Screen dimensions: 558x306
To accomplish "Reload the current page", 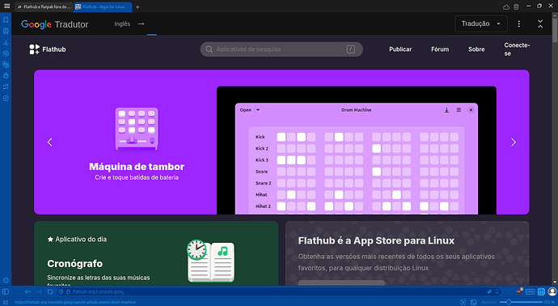I will coord(50,291).
